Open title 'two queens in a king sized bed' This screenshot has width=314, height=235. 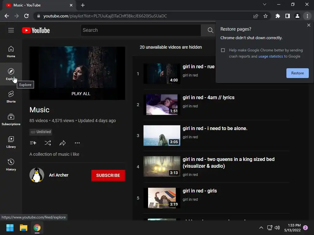[228, 163]
